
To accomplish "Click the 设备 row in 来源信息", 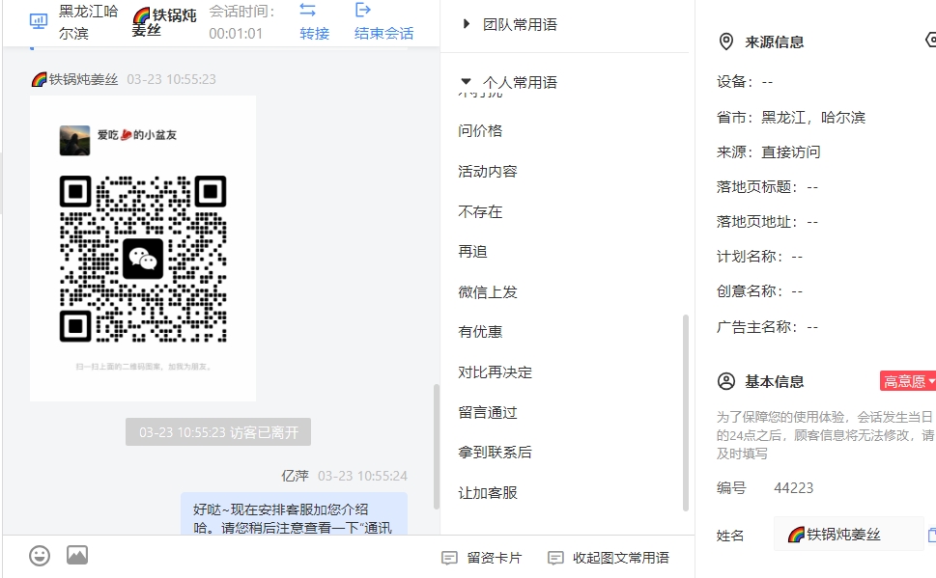I will coord(745,82).
